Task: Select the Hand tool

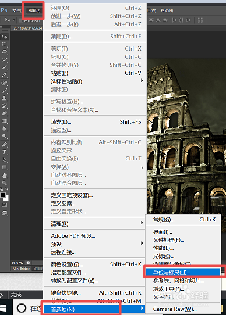Action: 4,176
